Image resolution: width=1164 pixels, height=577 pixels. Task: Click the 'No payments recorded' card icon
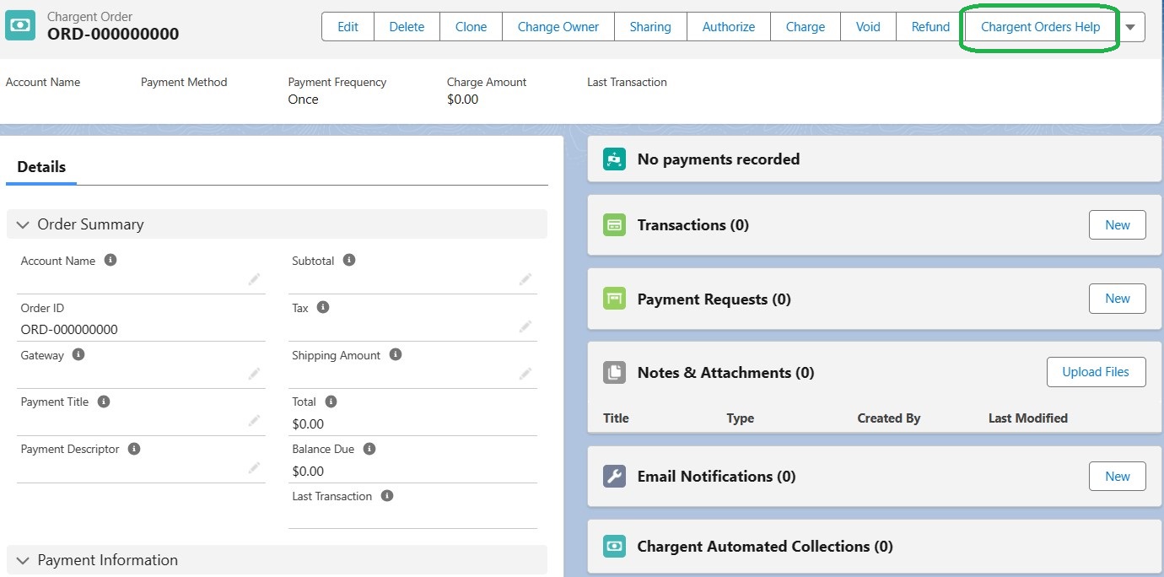tap(613, 159)
